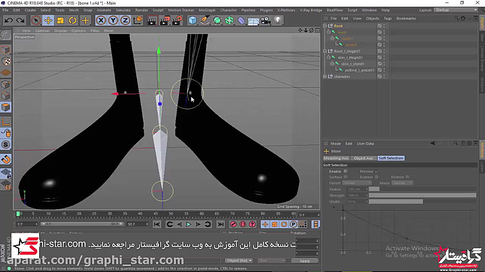Activate the Scale tool in toolbar

click(x=60, y=20)
